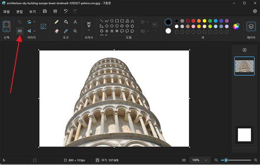Open the 편집 menu

pyautogui.click(x=19, y=12)
